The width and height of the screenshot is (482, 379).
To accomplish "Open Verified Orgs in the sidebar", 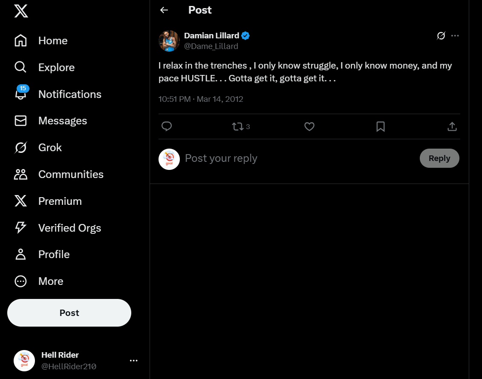I will point(20,228).
